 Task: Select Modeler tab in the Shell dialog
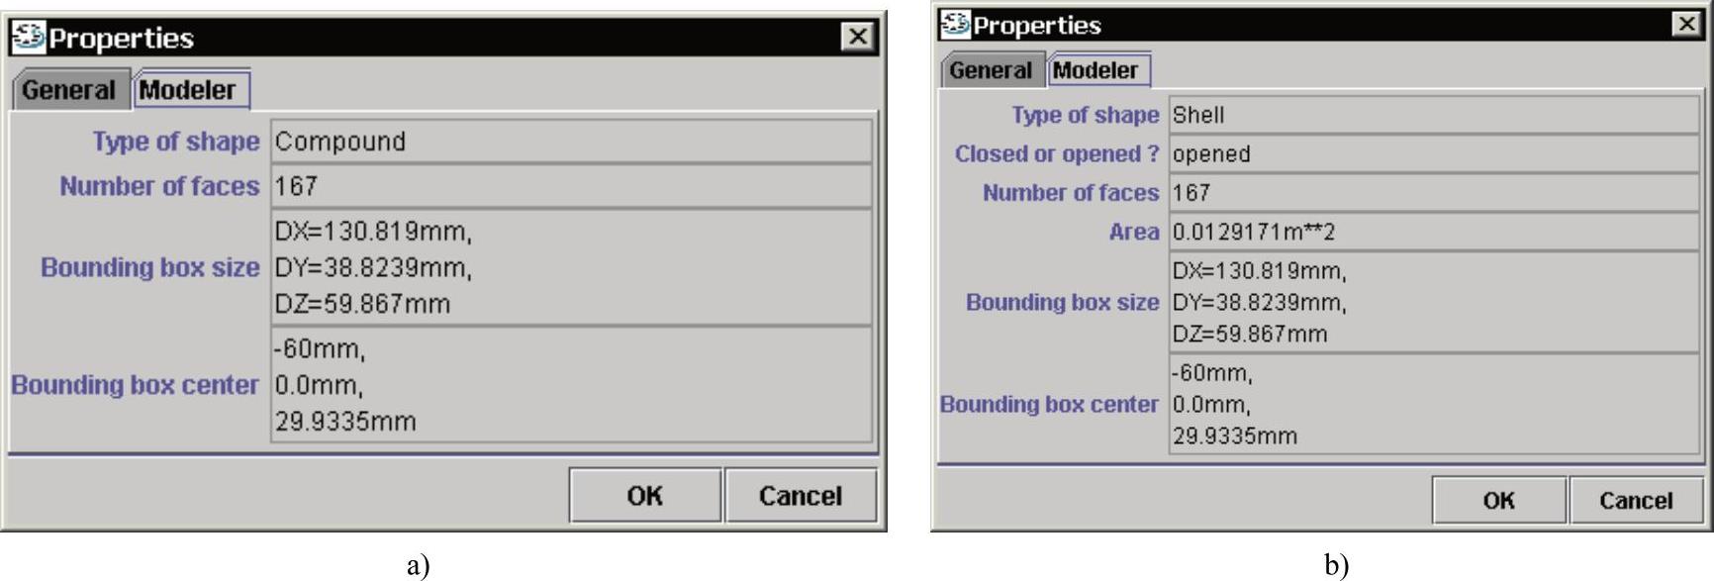pyautogui.click(x=1096, y=70)
